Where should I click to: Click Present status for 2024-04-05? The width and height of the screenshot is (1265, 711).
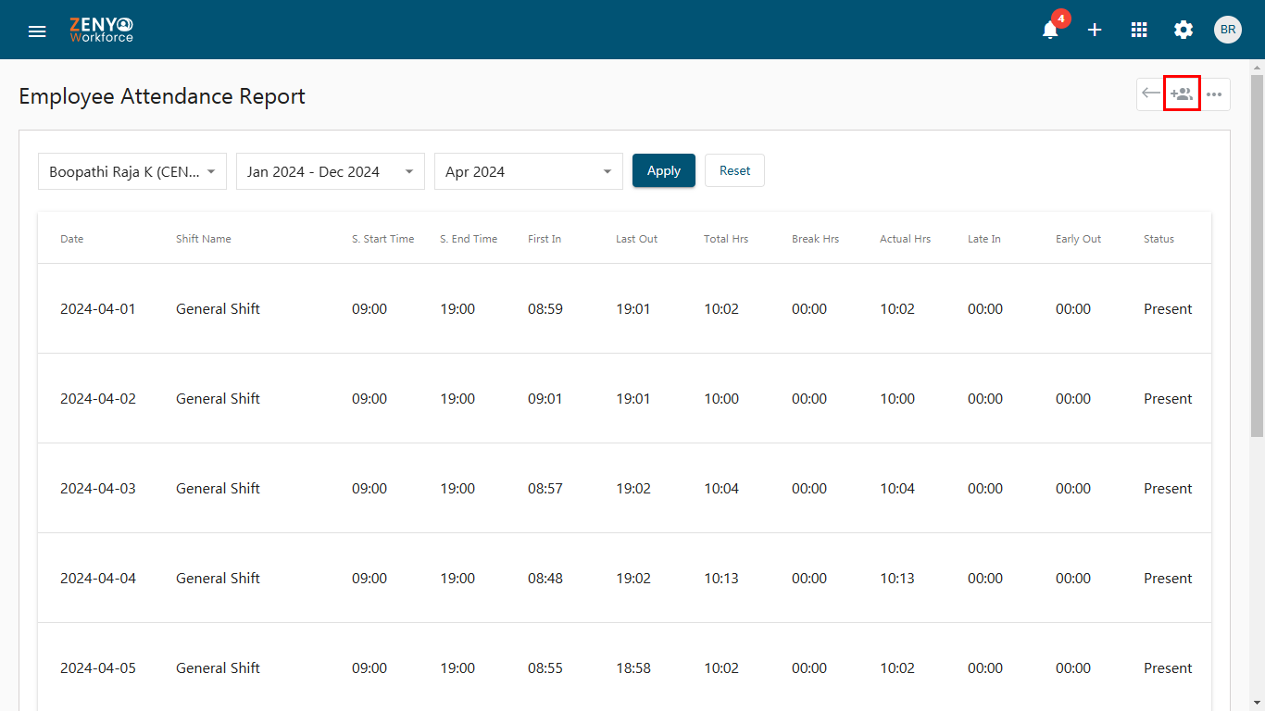coord(1168,668)
